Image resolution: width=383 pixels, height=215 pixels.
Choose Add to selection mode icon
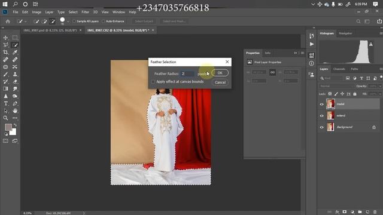click(44, 21)
